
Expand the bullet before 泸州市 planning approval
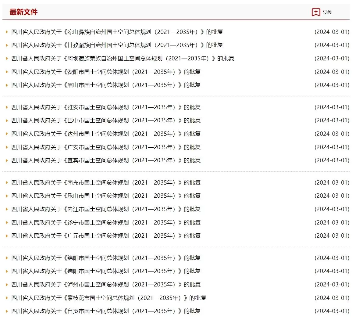tap(7, 284)
